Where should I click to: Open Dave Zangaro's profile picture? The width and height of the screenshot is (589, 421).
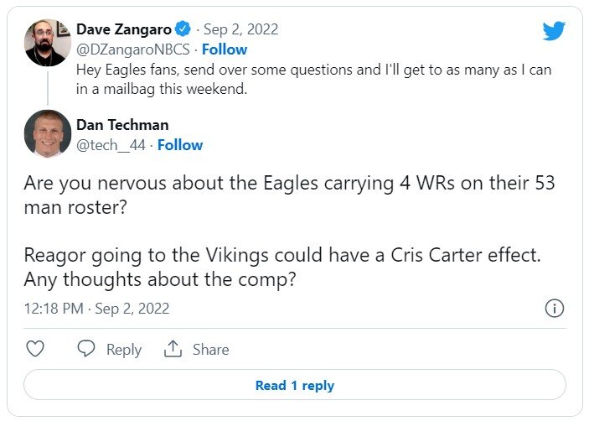point(47,41)
